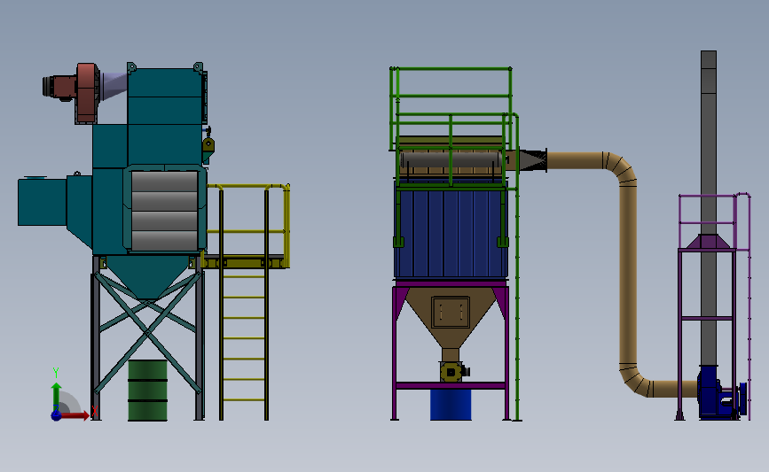The image size is (769, 472).
Task: Select the tan hopper access door
Action: pyautogui.click(x=451, y=312)
